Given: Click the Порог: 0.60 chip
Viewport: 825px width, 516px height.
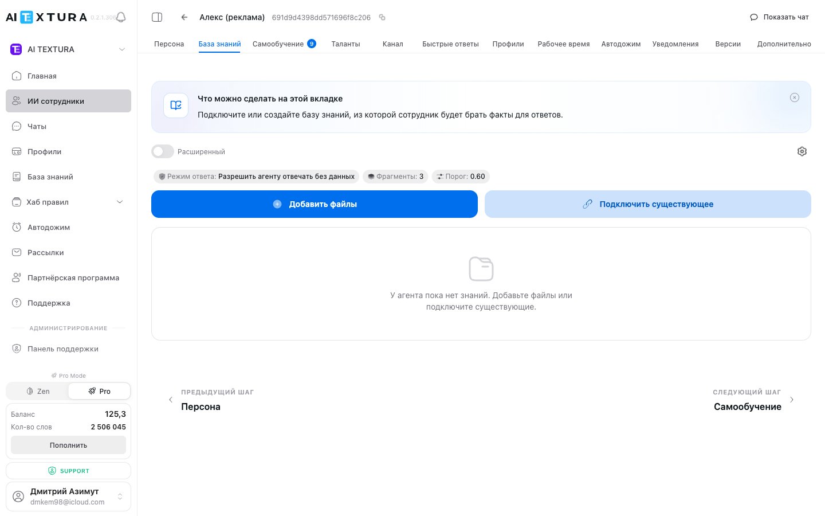Looking at the screenshot, I should click(461, 177).
